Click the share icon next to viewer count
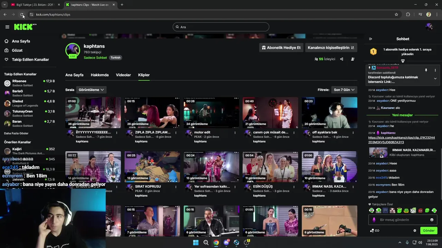The image size is (442, 248). pyautogui.click(x=342, y=59)
